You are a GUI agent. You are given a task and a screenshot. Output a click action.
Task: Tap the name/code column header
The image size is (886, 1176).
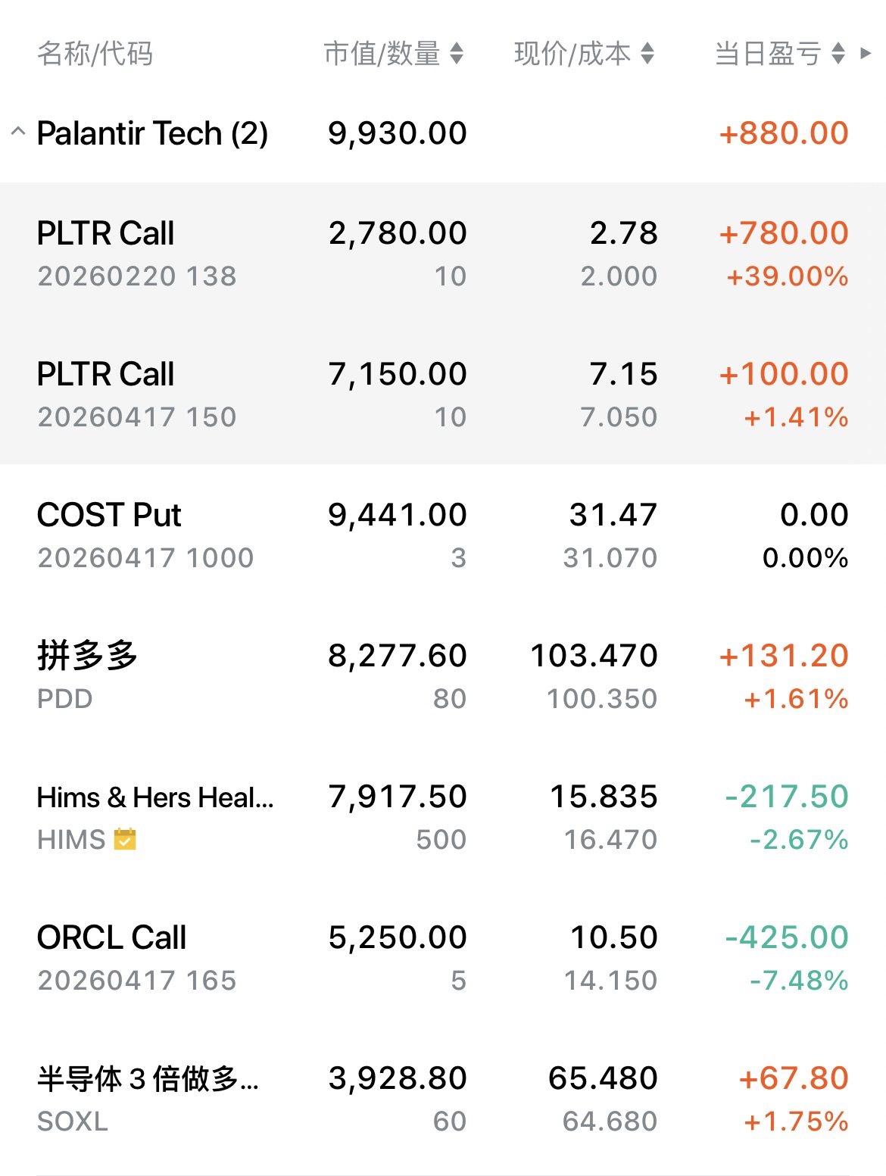95,54
